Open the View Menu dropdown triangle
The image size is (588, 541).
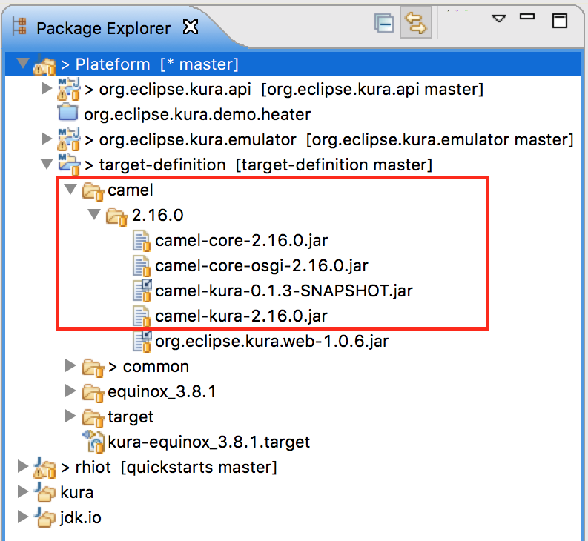coord(499,18)
